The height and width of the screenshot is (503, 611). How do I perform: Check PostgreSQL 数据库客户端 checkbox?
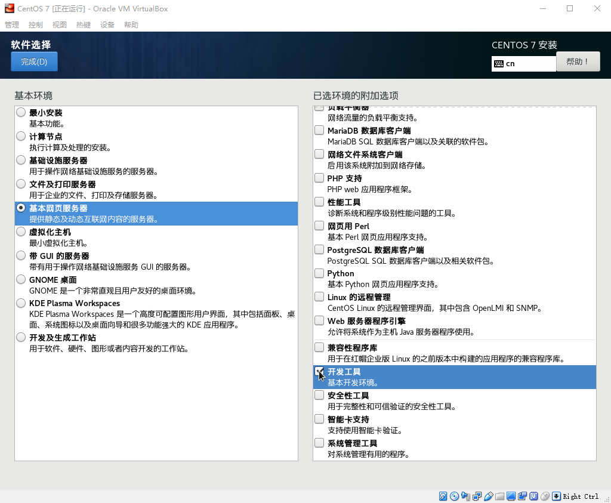coord(319,249)
